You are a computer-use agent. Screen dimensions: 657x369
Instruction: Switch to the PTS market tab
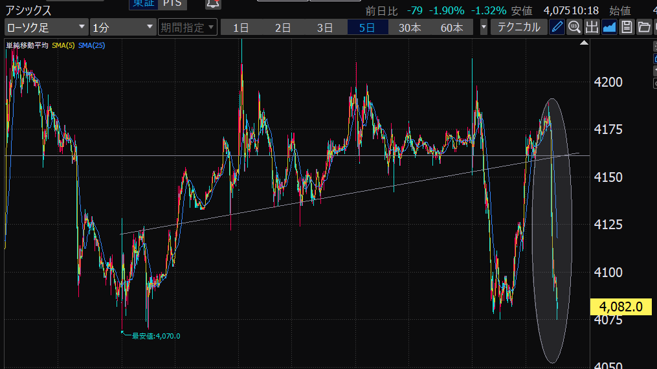[x=172, y=4]
